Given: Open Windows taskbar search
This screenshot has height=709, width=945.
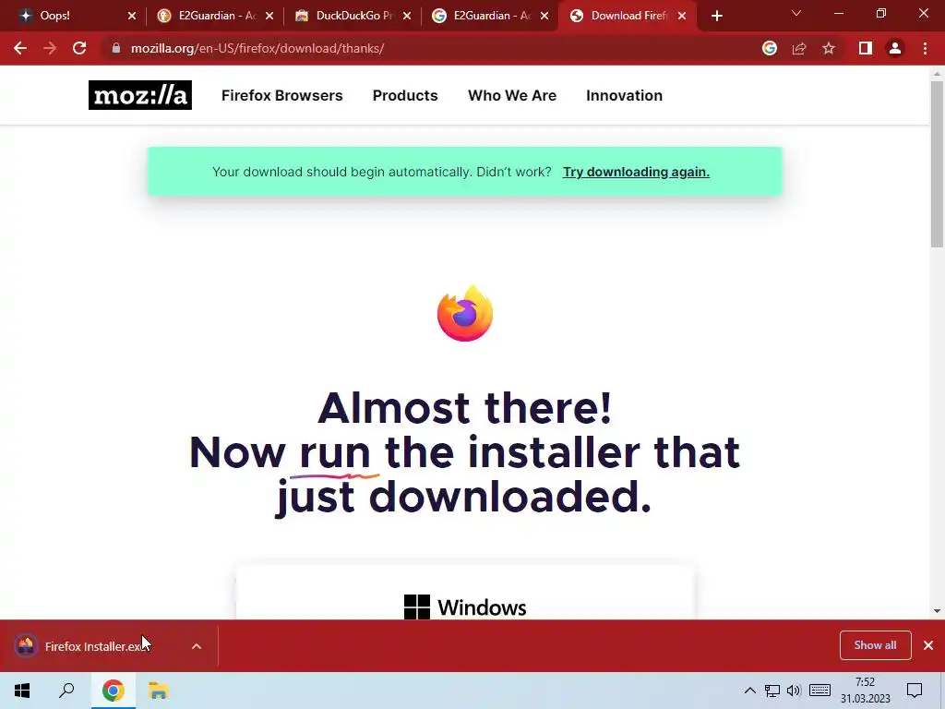Looking at the screenshot, I should pos(66,691).
